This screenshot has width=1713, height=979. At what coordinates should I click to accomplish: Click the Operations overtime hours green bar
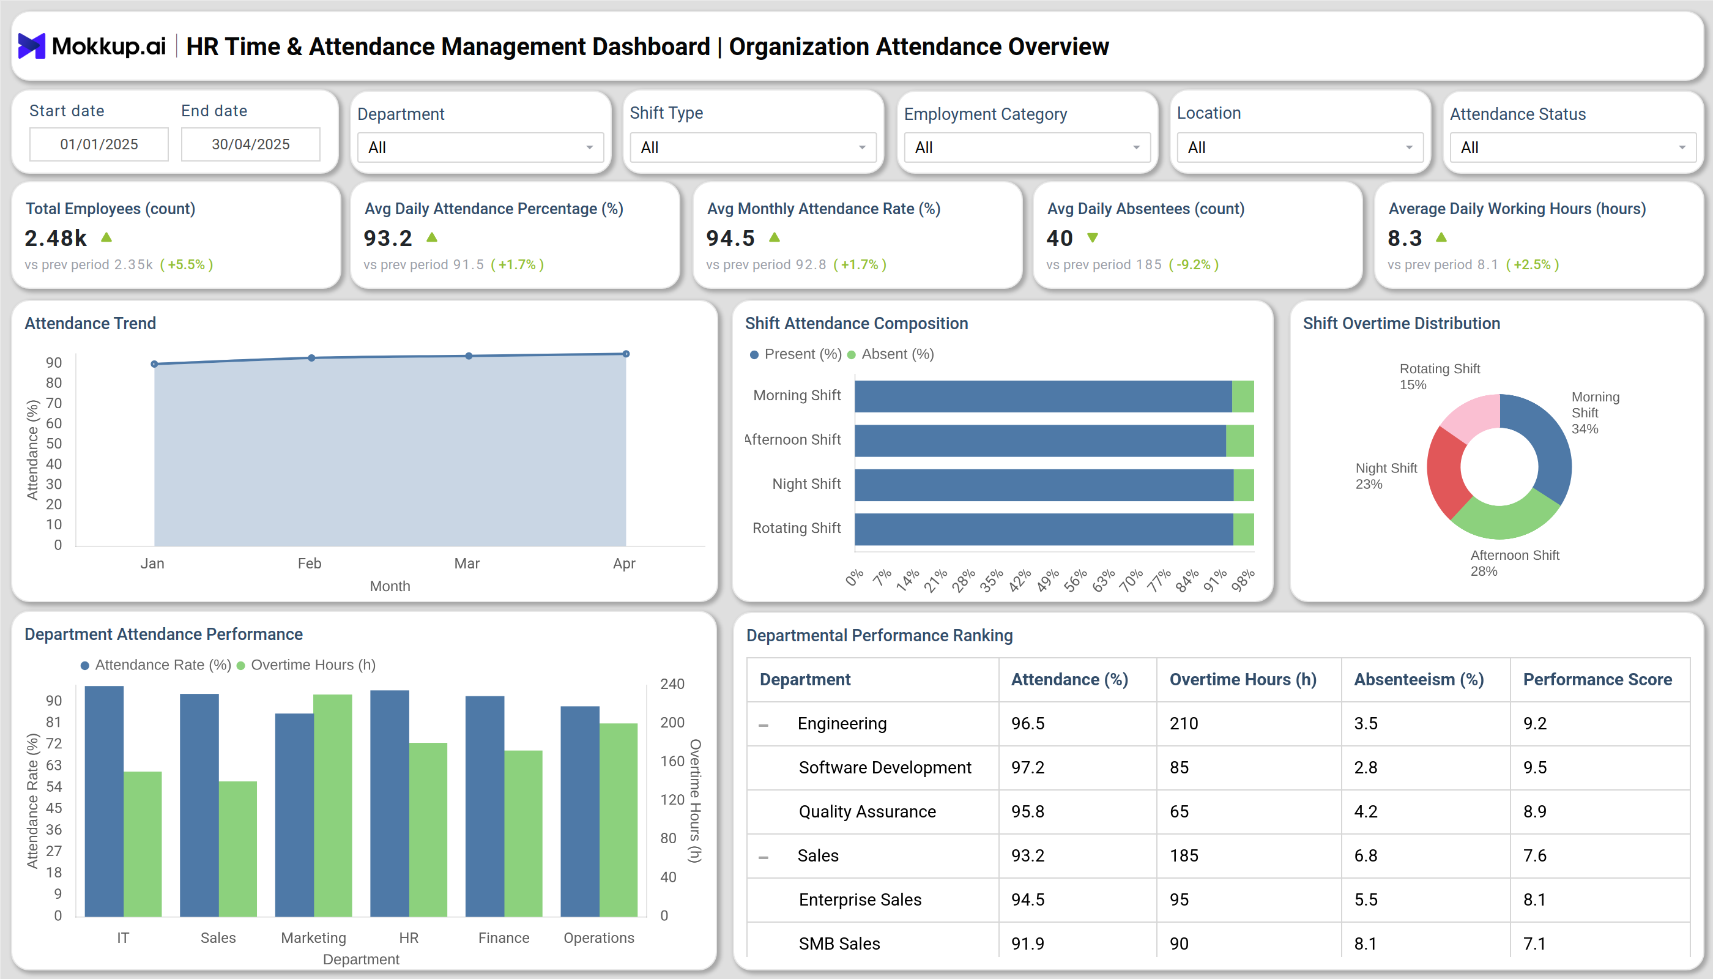click(619, 820)
